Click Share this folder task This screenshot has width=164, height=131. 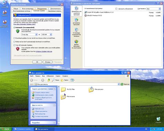pyautogui.click(x=42, y=98)
